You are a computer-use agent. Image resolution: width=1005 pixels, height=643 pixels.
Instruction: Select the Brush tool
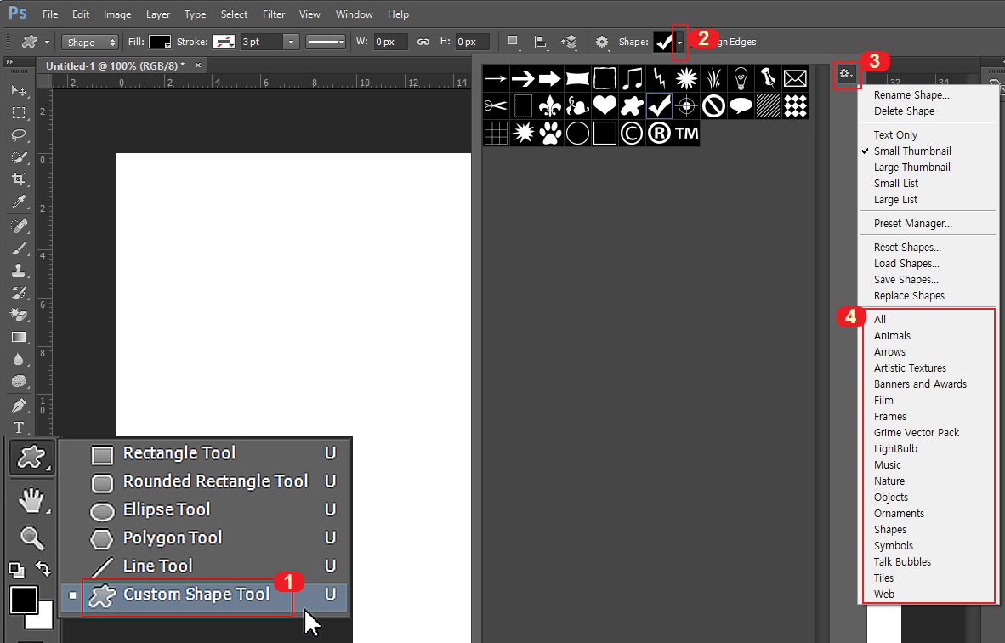19,248
